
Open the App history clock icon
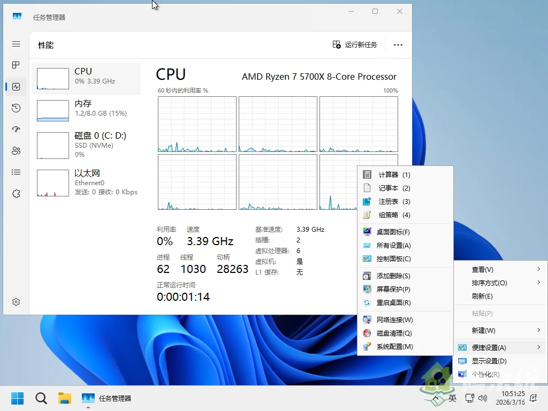pos(16,108)
